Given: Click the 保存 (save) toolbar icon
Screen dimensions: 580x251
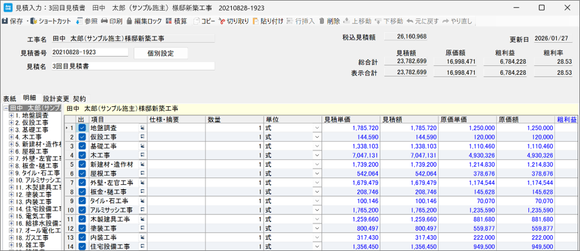Looking at the screenshot, I should point(5,21).
